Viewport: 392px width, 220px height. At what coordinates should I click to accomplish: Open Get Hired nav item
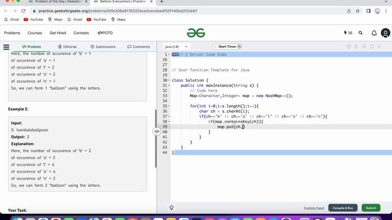[58, 33]
